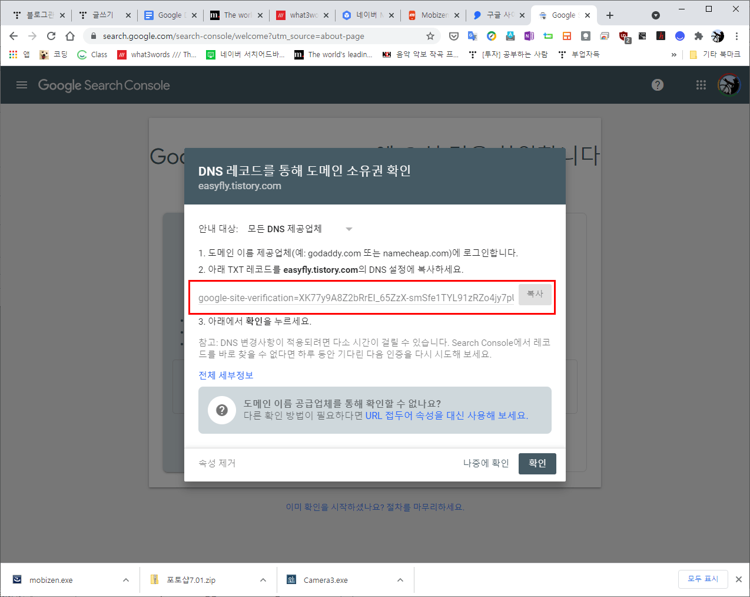Expand options for Camera3.exe download

click(400, 580)
